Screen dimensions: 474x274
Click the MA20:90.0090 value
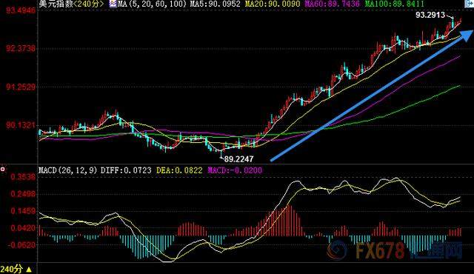pyautogui.click(x=273, y=4)
